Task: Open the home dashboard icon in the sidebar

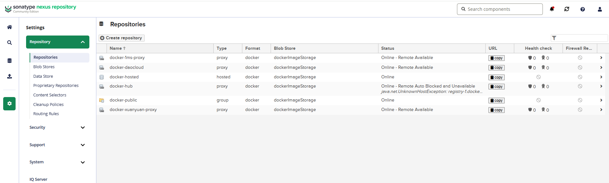Action: click(x=10, y=27)
